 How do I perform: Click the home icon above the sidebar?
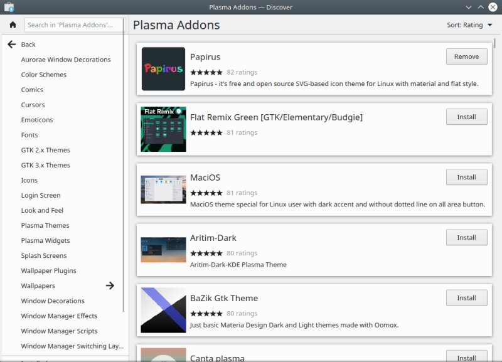point(12,24)
